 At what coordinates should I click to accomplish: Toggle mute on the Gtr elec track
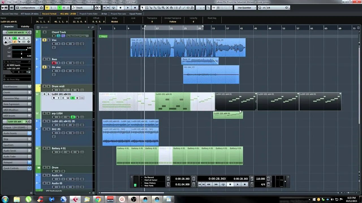point(44,67)
